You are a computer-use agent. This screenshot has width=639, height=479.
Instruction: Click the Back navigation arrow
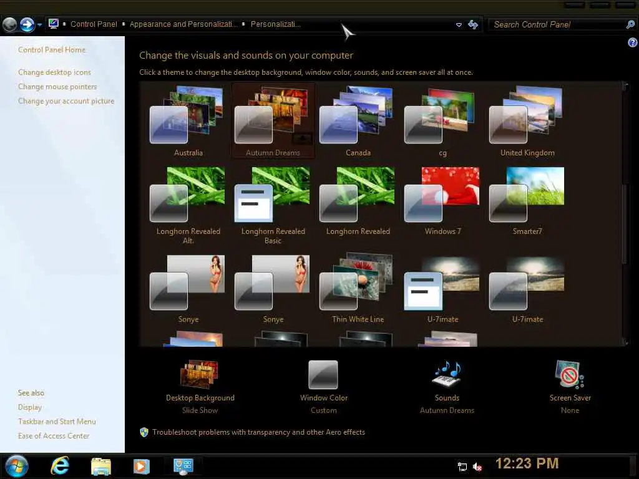coord(10,24)
